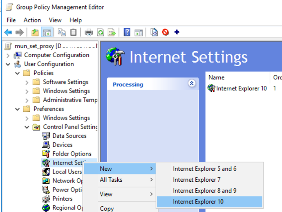Click the Forward arrow toolbar icon

coord(20,32)
